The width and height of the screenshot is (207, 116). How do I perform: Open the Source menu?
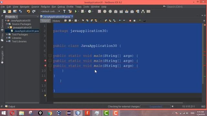(35, 7)
